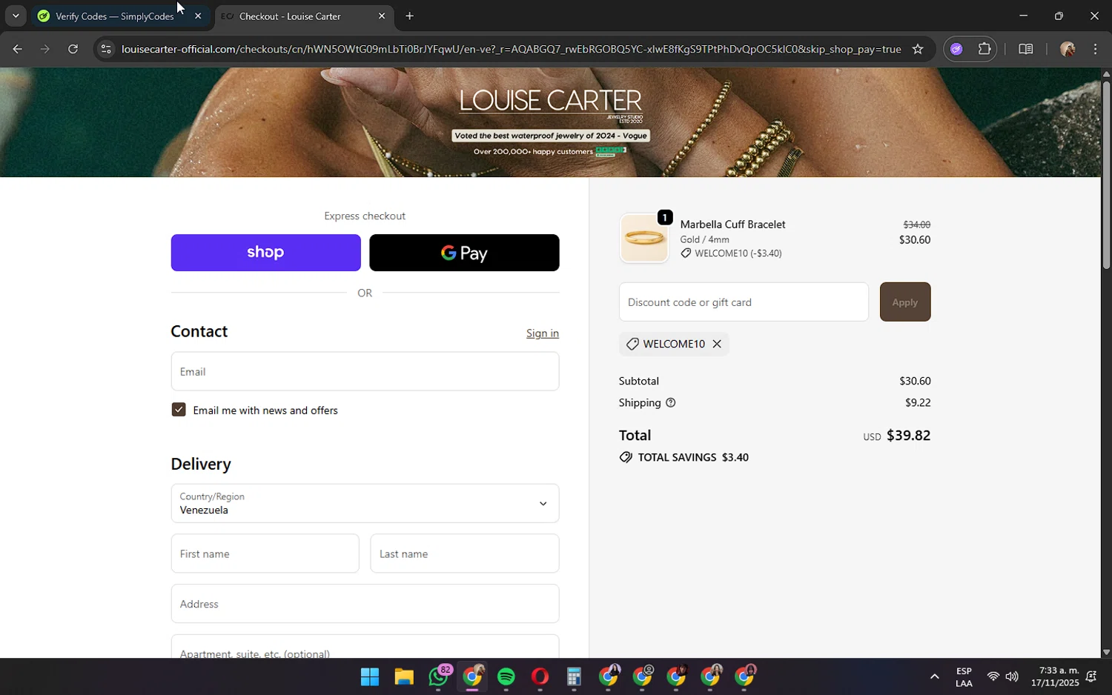The image size is (1112, 695).
Task: Bookmark this page with the star icon
Action: [x=917, y=49]
